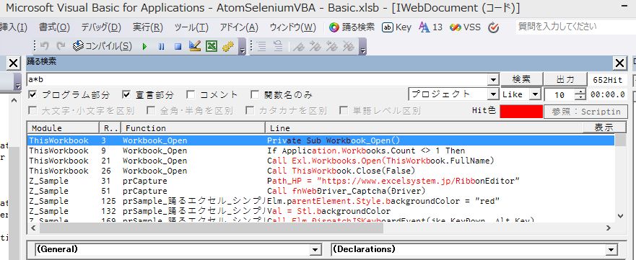The image size is (636, 260).
Task: Pause execution with the break icon
Action: (x=162, y=47)
